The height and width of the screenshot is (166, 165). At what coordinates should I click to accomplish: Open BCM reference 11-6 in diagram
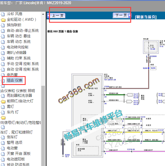point(161,46)
